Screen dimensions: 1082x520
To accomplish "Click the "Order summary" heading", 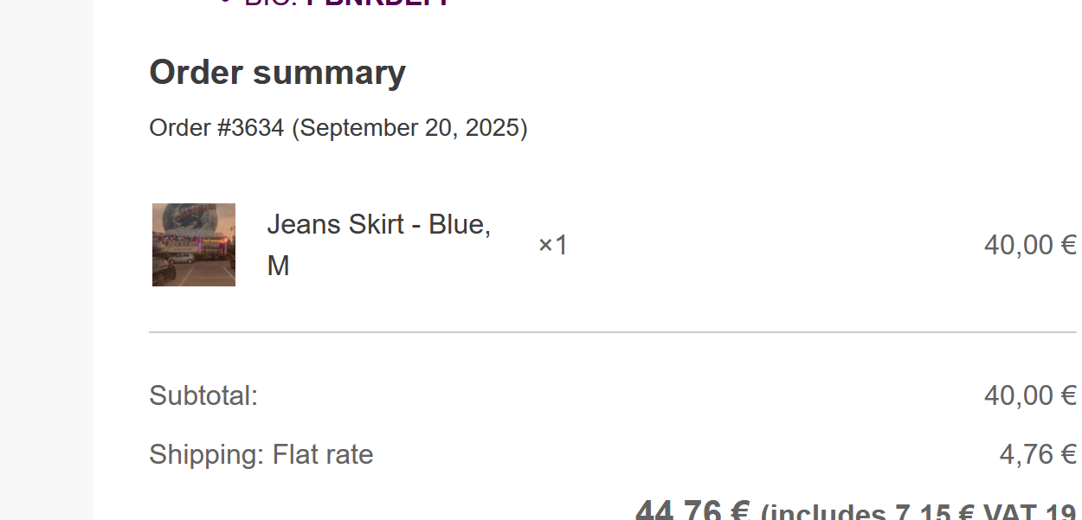I will pyautogui.click(x=277, y=73).
